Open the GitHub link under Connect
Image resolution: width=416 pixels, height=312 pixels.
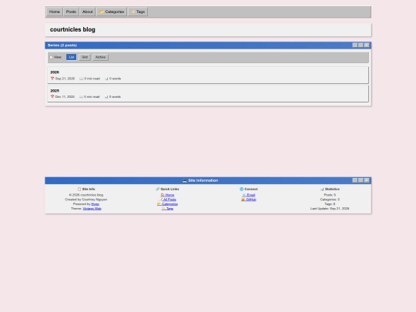coord(249,200)
